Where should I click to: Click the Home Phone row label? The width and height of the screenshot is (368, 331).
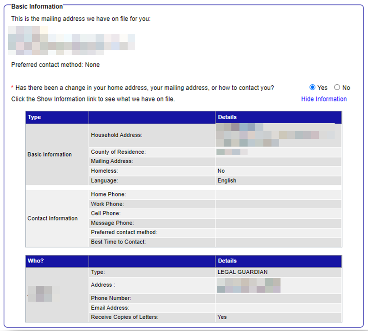click(108, 194)
